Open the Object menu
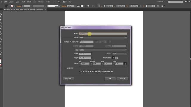Viewport: 191px width, 107px height. click(11, 2)
